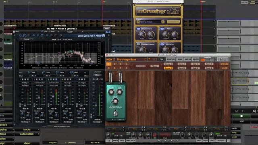Click the tracks menu button
Image resolution: width=258 pixels, height=145 pixels.
27,130
